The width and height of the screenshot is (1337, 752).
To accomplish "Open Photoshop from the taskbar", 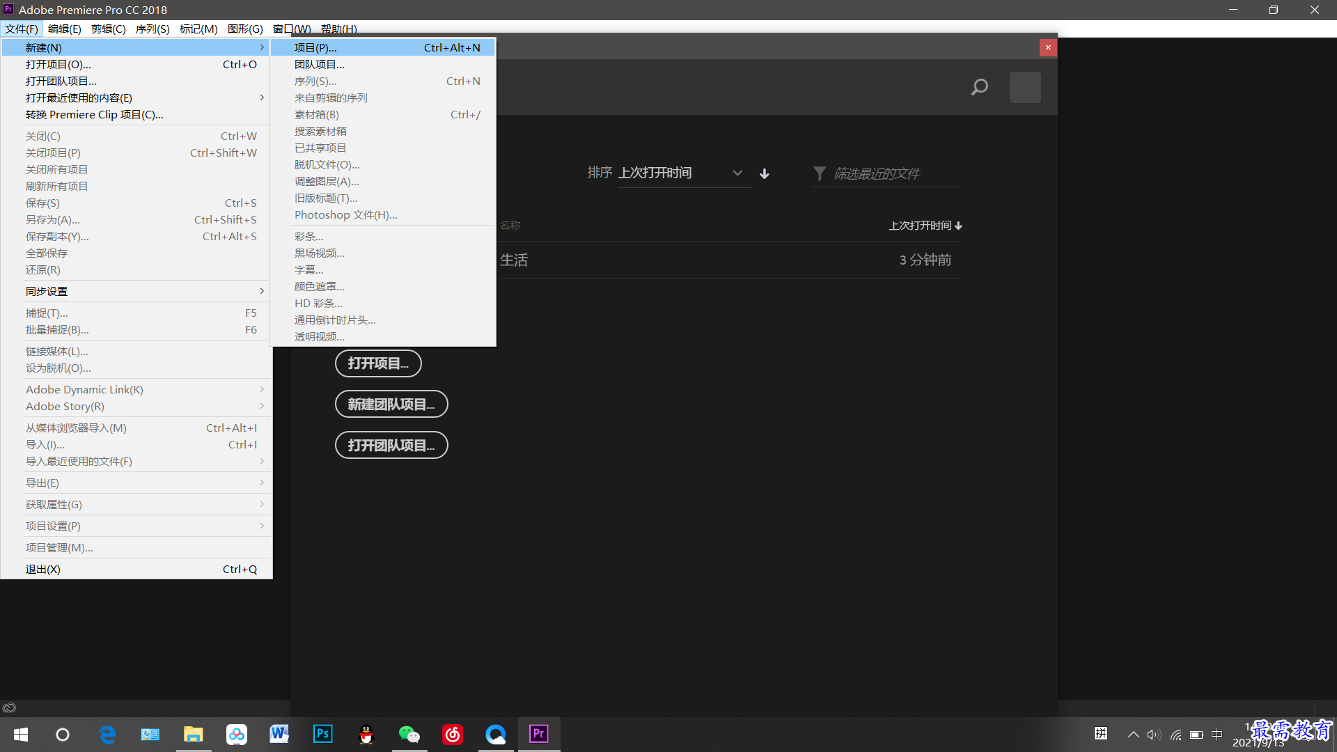I will pos(323,734).
